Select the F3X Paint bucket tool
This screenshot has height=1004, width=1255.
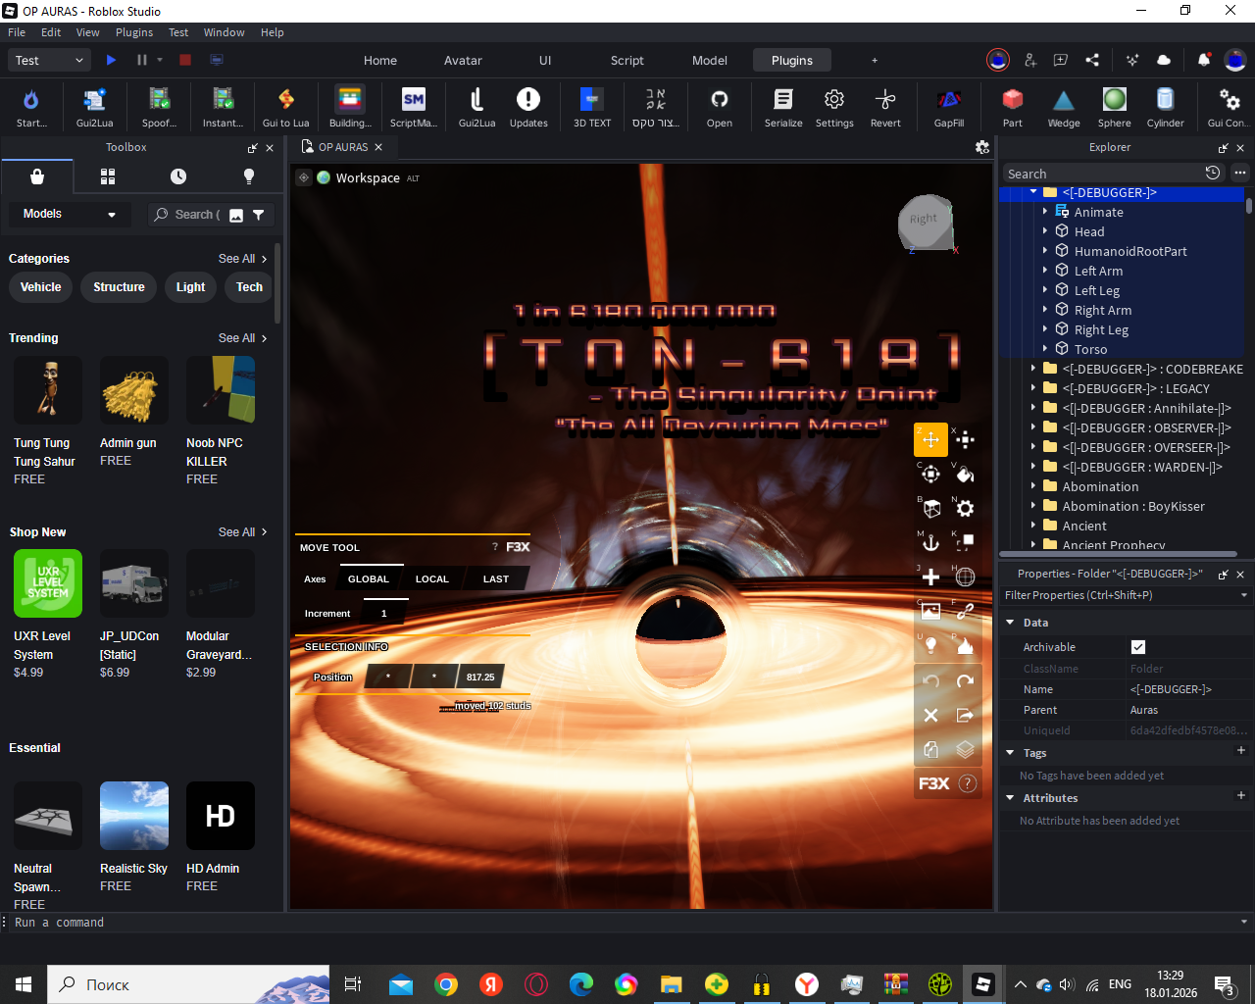click(966, 474)
